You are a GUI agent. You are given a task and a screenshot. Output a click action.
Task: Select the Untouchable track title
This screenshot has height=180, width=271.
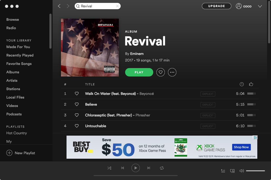[96, 126]
